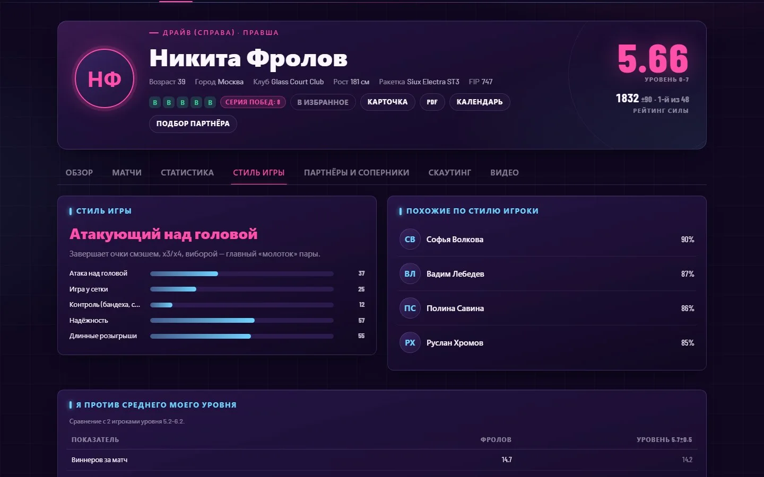Switch to the Матчи tab
The height and width of the screenshot is (477, 764).
(127, 173)
